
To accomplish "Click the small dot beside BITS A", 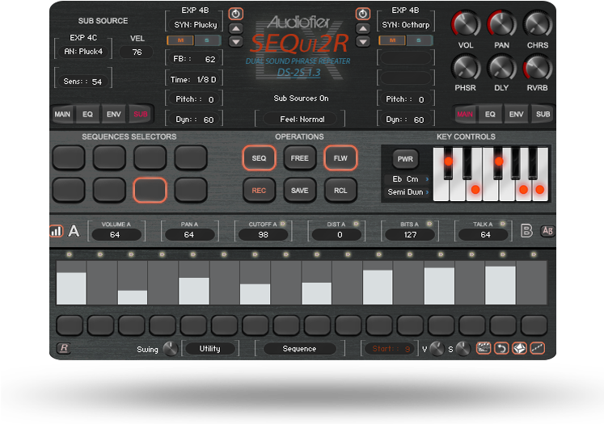I will coord(429,224).
